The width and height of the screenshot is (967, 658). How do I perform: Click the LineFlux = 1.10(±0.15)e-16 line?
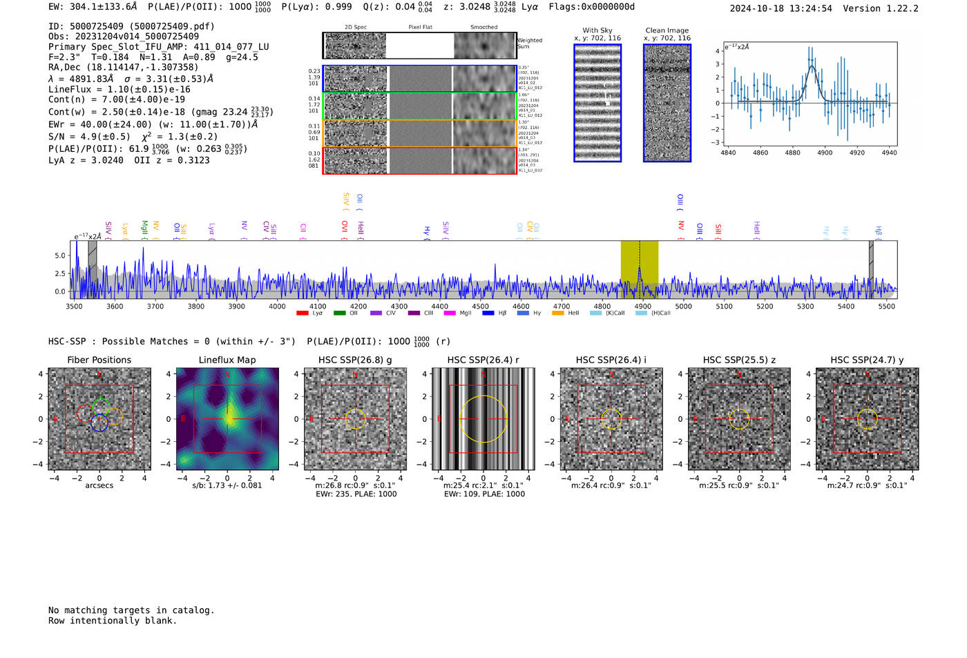click(x=119, y=90)
